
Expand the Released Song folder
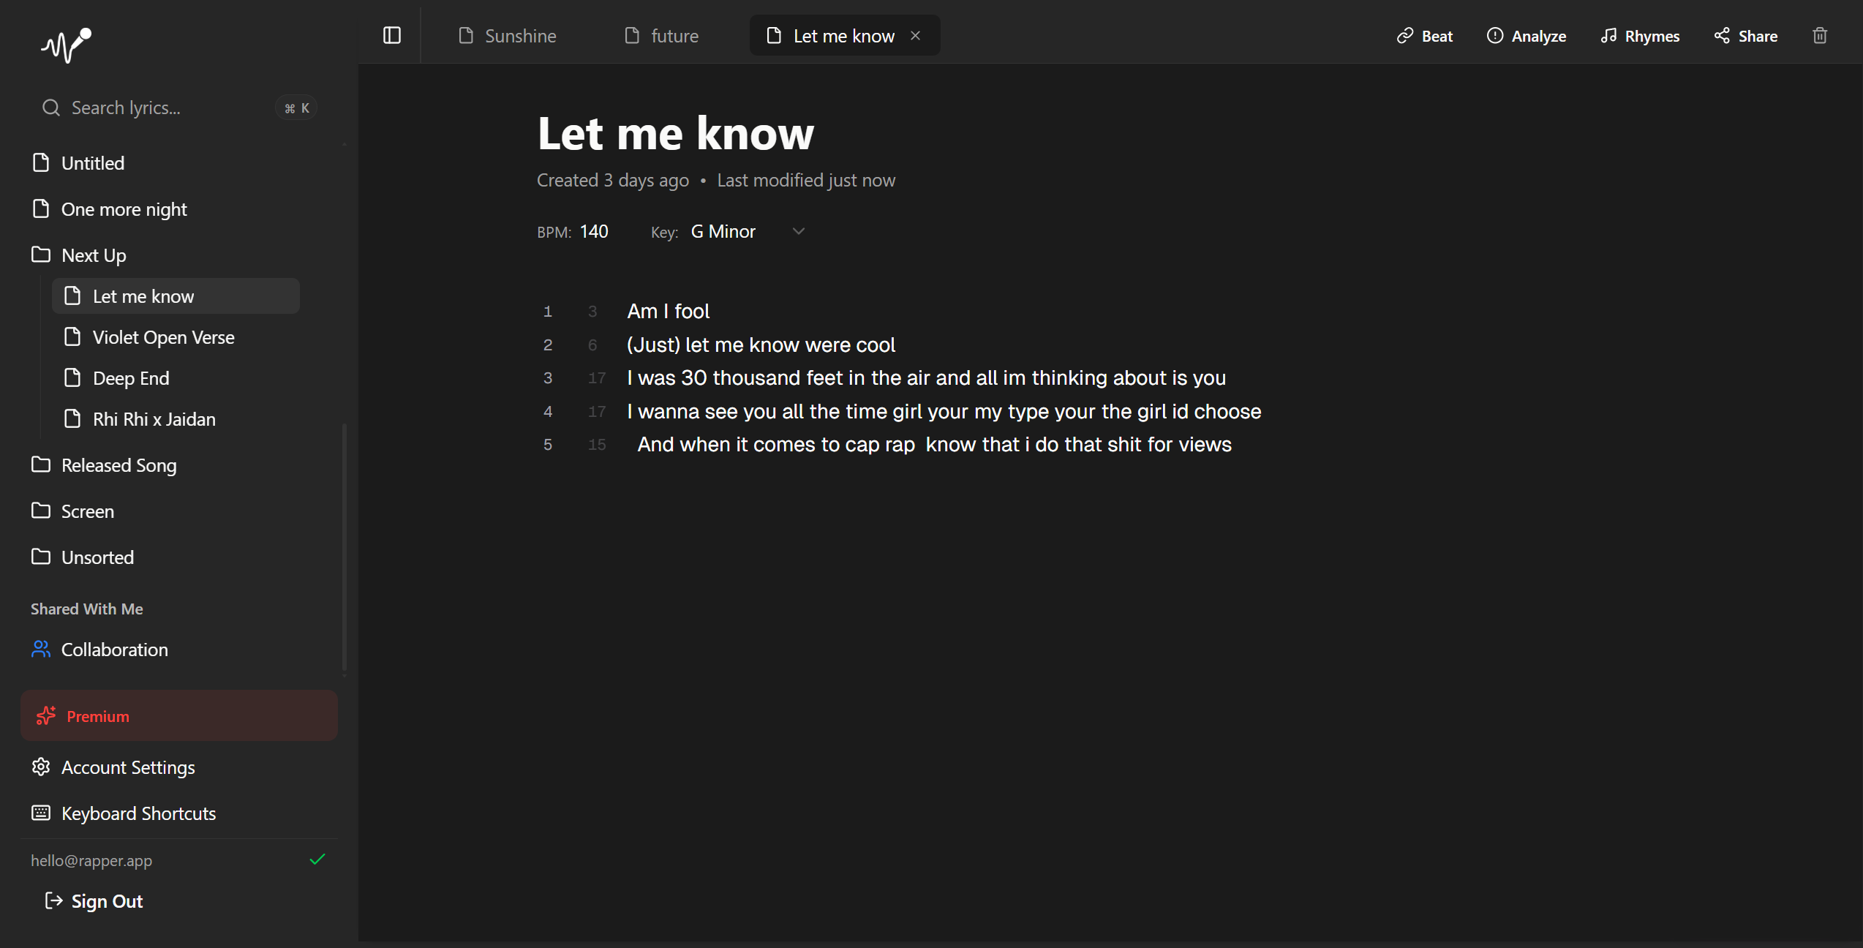pos(118,465)
